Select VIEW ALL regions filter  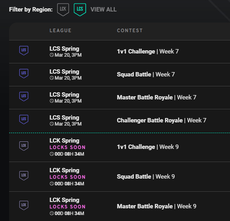click(103, 10)
